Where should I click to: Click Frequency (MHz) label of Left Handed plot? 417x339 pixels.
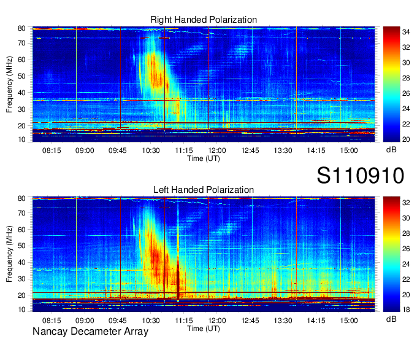[x=9, y=254]
